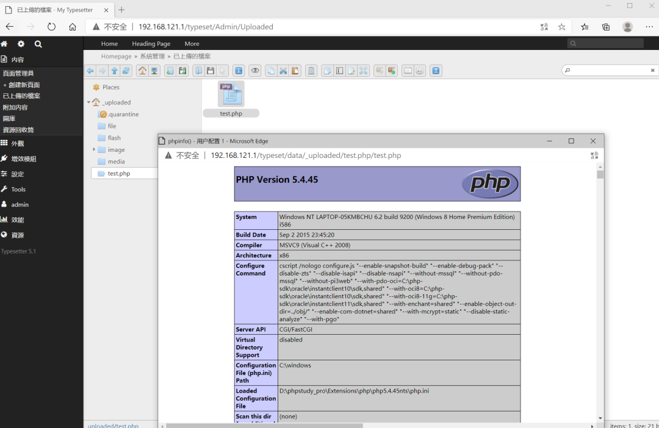Open the More menu in top navigation
The image size is (659, 428).
tap(192, 44)
